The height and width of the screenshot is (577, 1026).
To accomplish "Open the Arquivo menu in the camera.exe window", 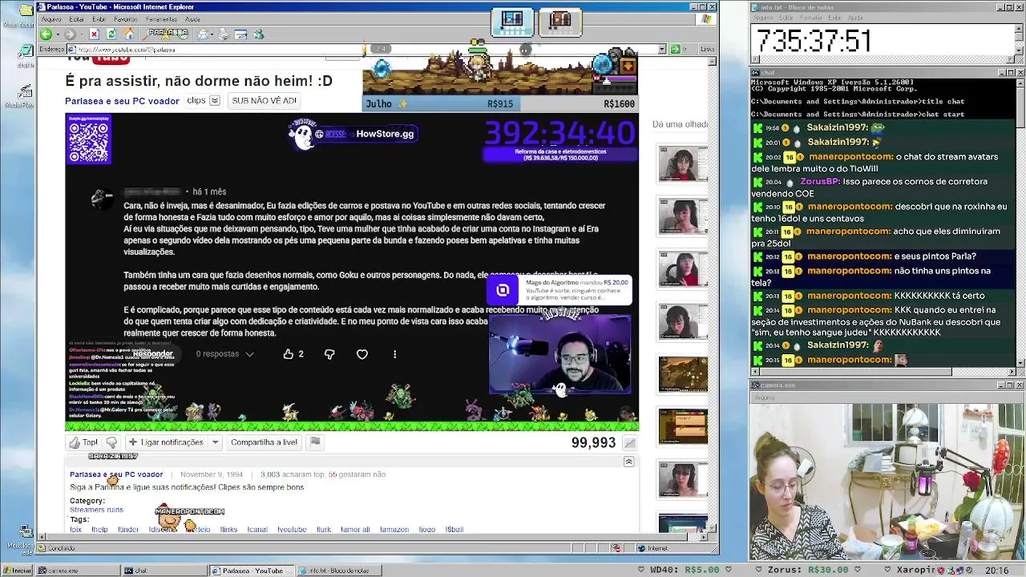I will (x=765, y=397).
